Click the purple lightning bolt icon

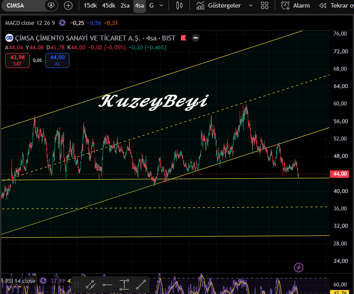point(298,268)
